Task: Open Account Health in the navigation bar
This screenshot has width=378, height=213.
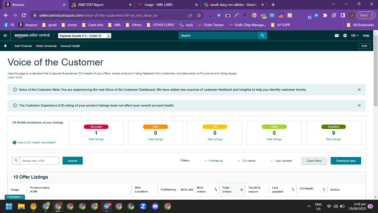Action: pyautogui.click(x=70, y=46)
